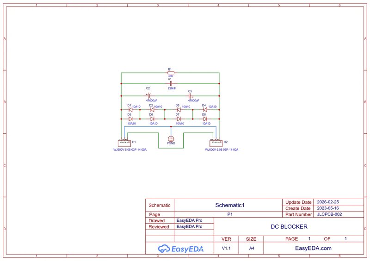Screen dimensions: 370x261
Task: Select diode D5 symbol
Action: [x=130, y=119]
